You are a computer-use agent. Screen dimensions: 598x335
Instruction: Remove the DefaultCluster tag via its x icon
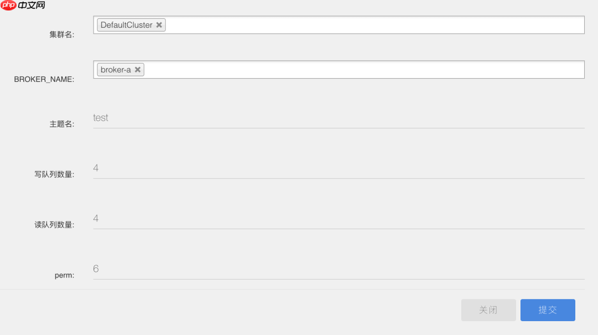pyautogui.click(x=159, y=25)
